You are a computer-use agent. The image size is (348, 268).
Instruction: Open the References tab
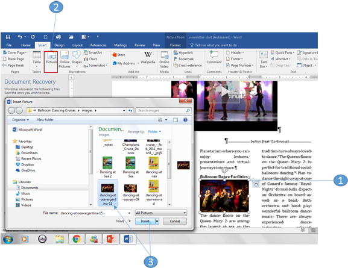[x=98, y=45]
